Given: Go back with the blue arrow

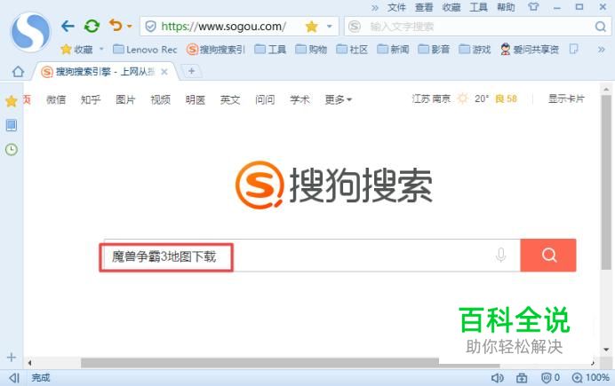Looking at the screenshot, I should (x=68, y=27).
